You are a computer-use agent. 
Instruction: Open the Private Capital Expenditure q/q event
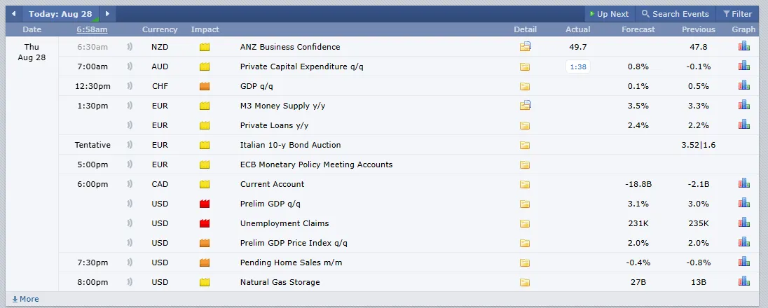(x=301, y=66)
